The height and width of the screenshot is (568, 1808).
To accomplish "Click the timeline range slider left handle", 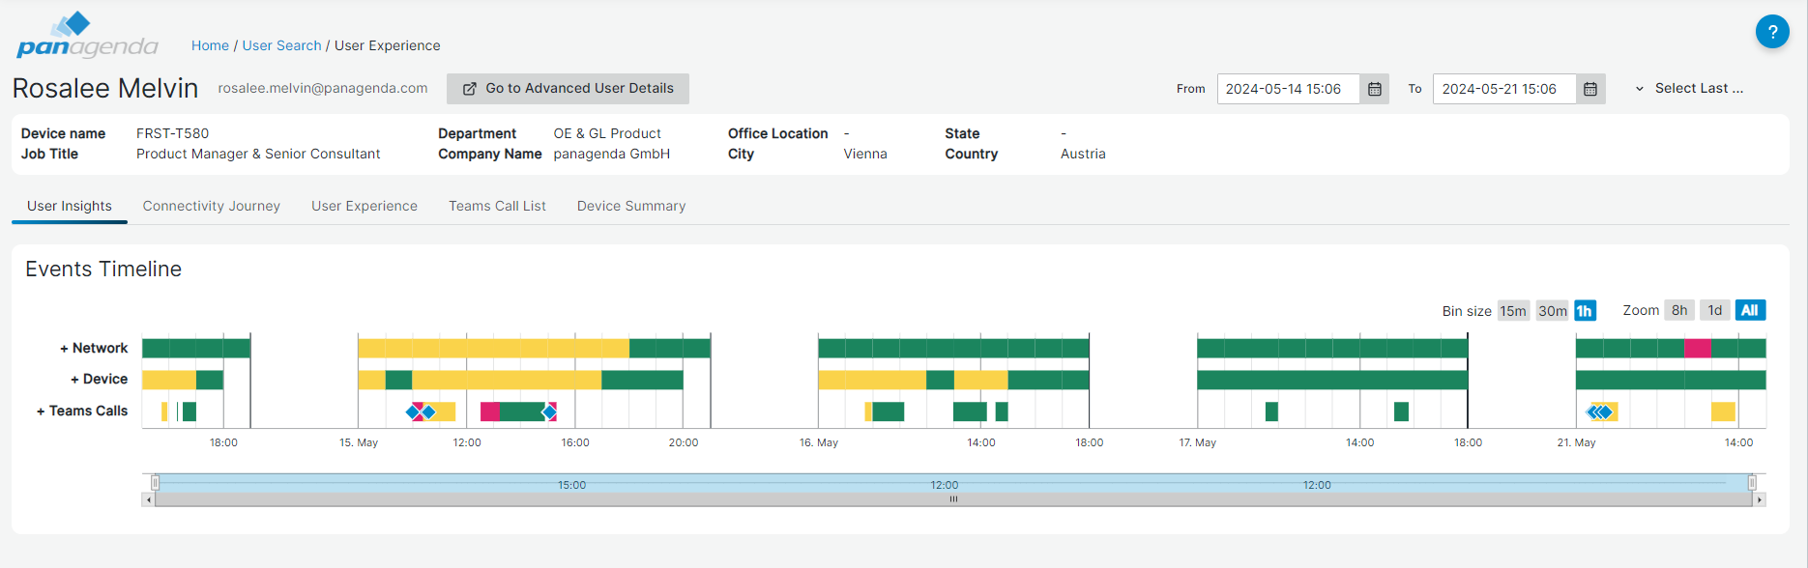I will click(x=155, y=482).
